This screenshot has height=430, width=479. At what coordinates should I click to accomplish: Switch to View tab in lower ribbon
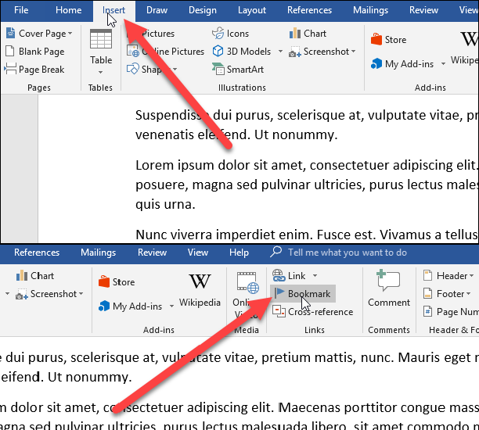[198, 253]
